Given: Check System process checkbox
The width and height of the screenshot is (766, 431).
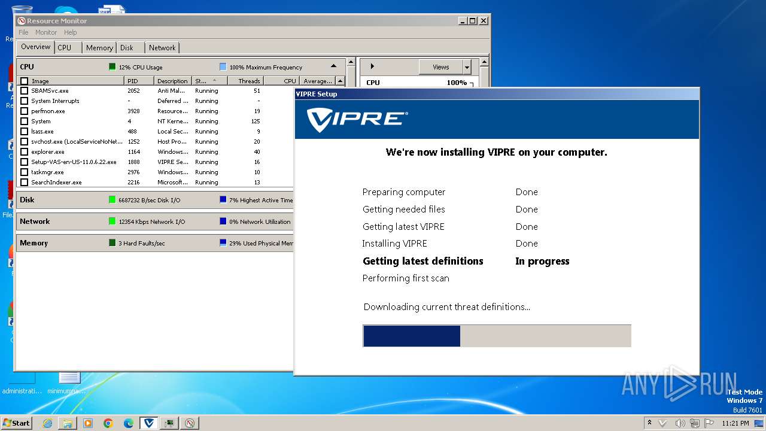Looking at the screenshot, I should (x=24, y=122).
